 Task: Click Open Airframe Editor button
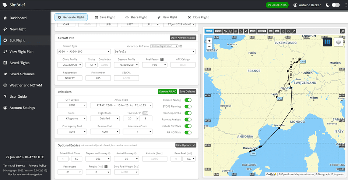183,38
